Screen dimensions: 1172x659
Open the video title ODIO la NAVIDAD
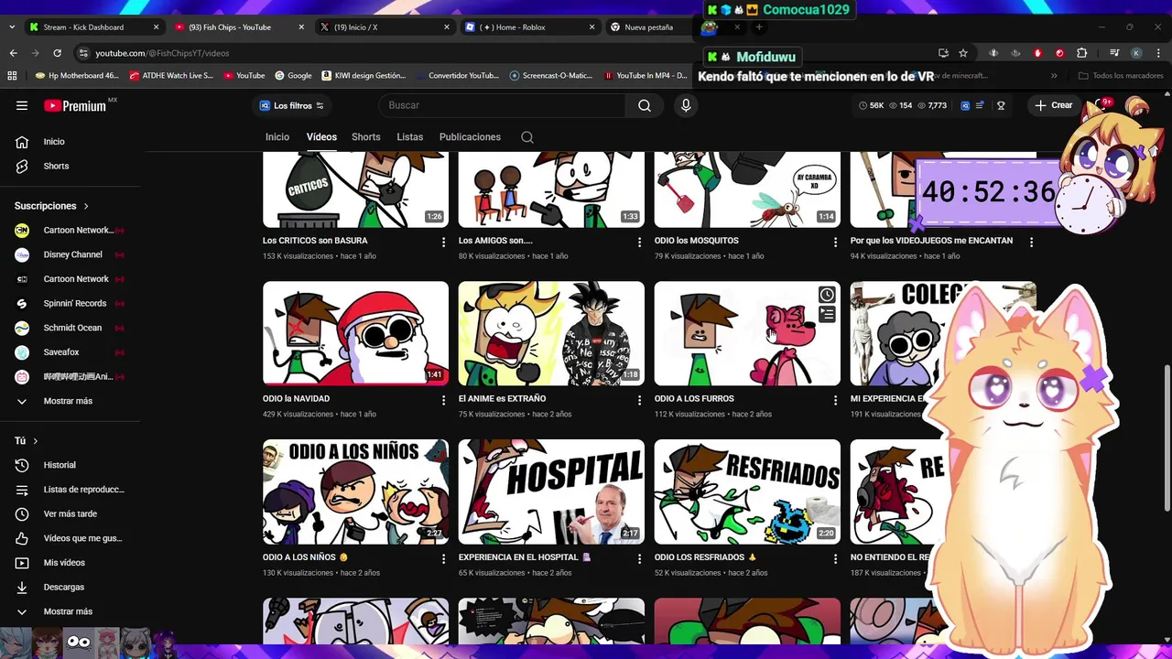coord(296,399)
